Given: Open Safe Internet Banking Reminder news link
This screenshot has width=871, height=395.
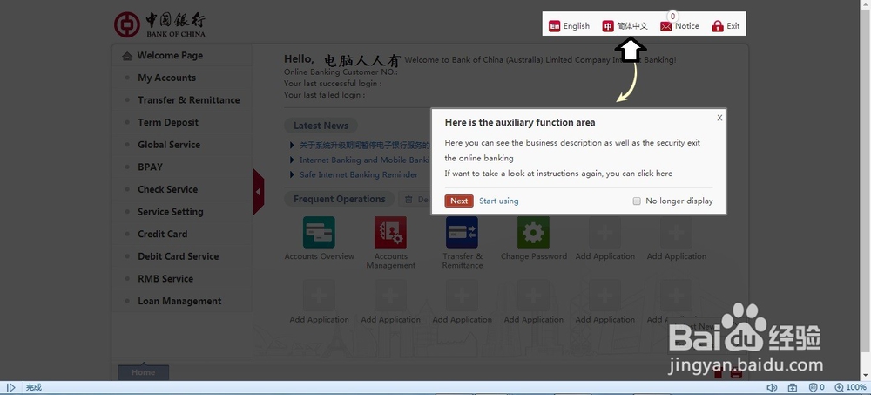Looking at the screenshot, I should (359, 174).
